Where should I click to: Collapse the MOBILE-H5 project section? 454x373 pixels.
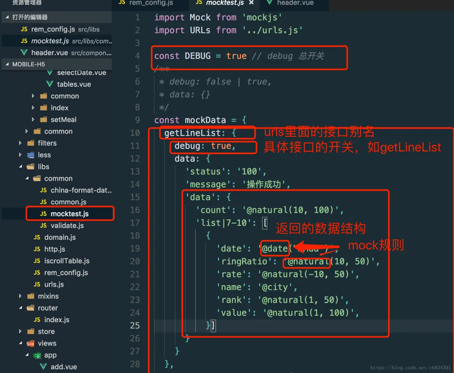(7, 64)
